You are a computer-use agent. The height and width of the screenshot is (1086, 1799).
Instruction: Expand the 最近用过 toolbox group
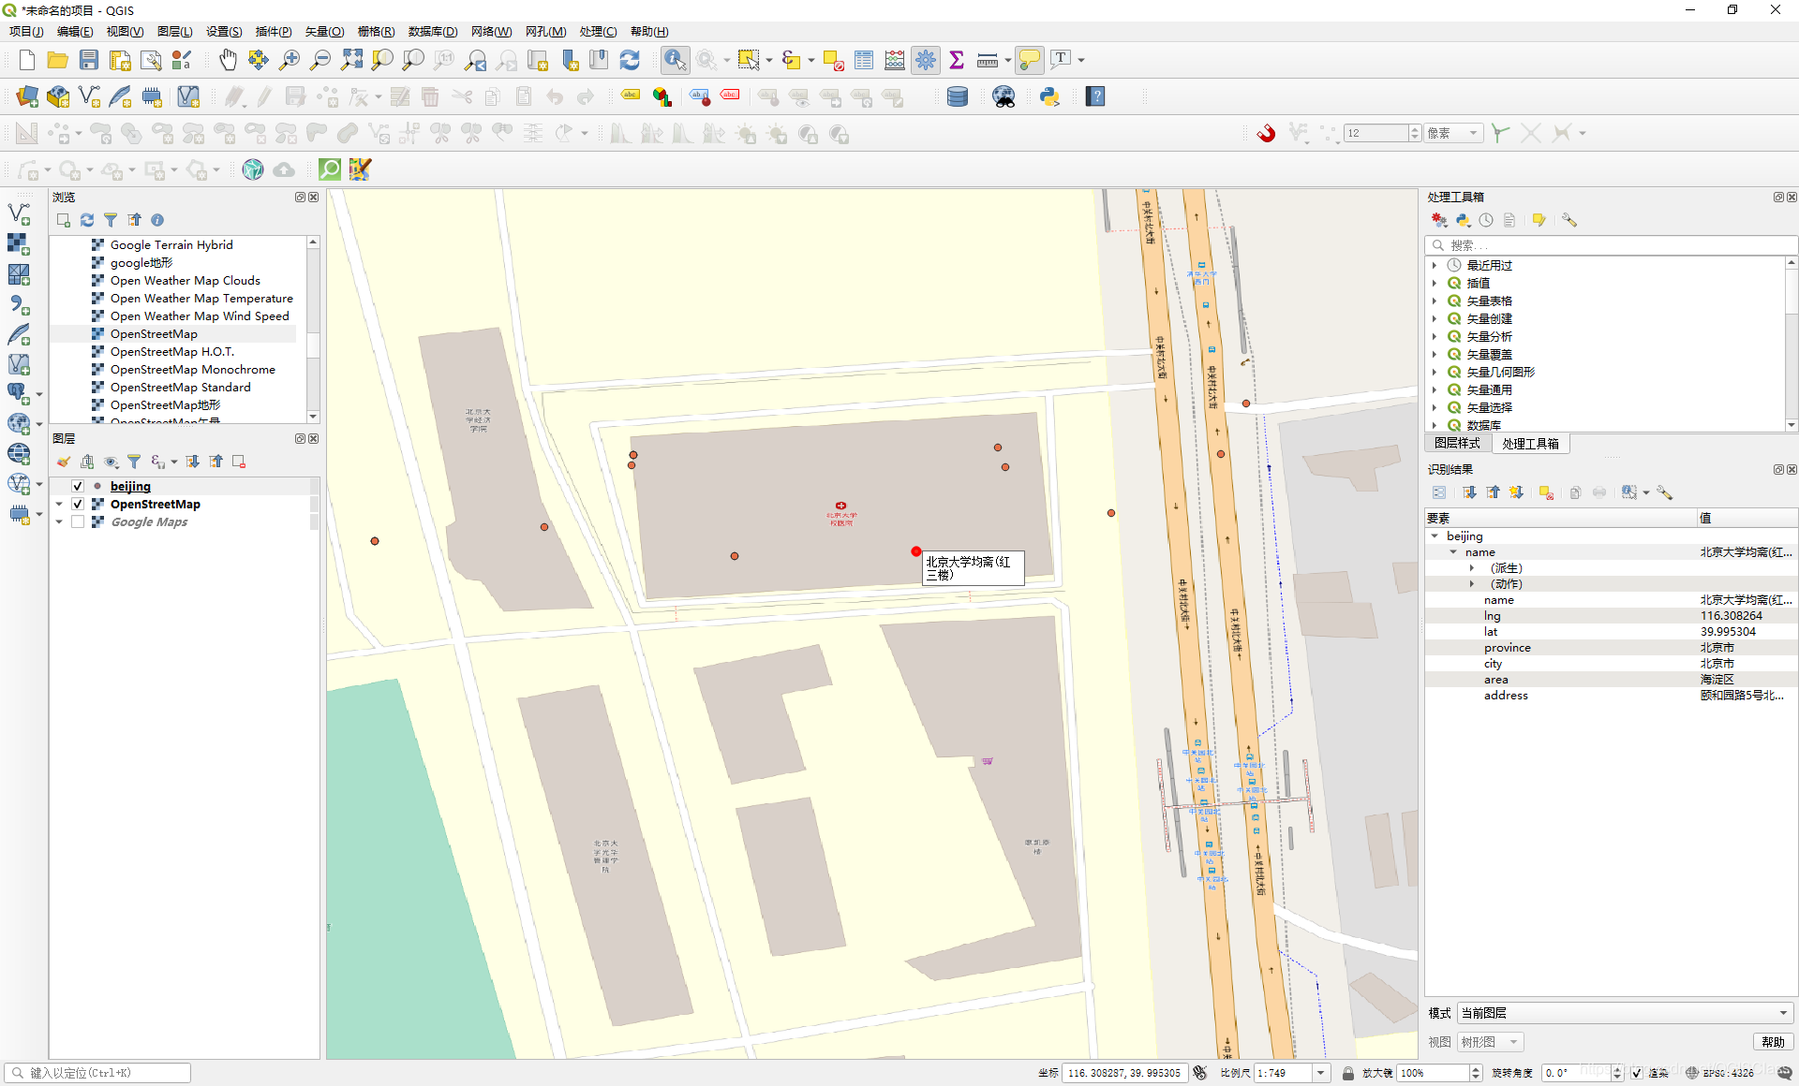tap(1435, 265)
